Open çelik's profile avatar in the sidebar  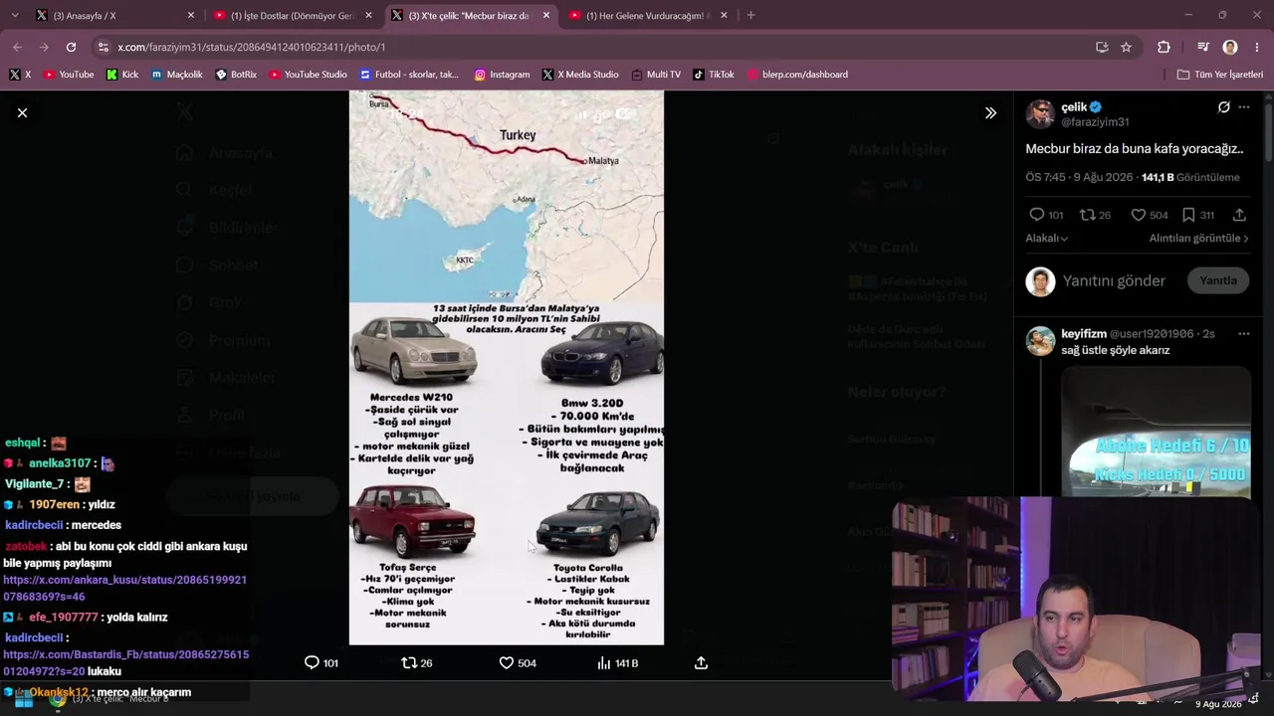1040,114
